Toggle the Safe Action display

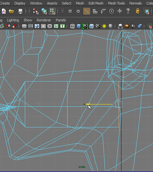click(56, 26)
